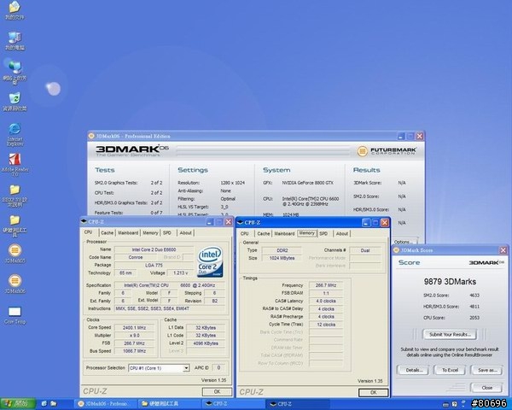Launch Adobe Reader 7.0 from the desktop
Screen dimensions: 512x410
coord(15,165)
